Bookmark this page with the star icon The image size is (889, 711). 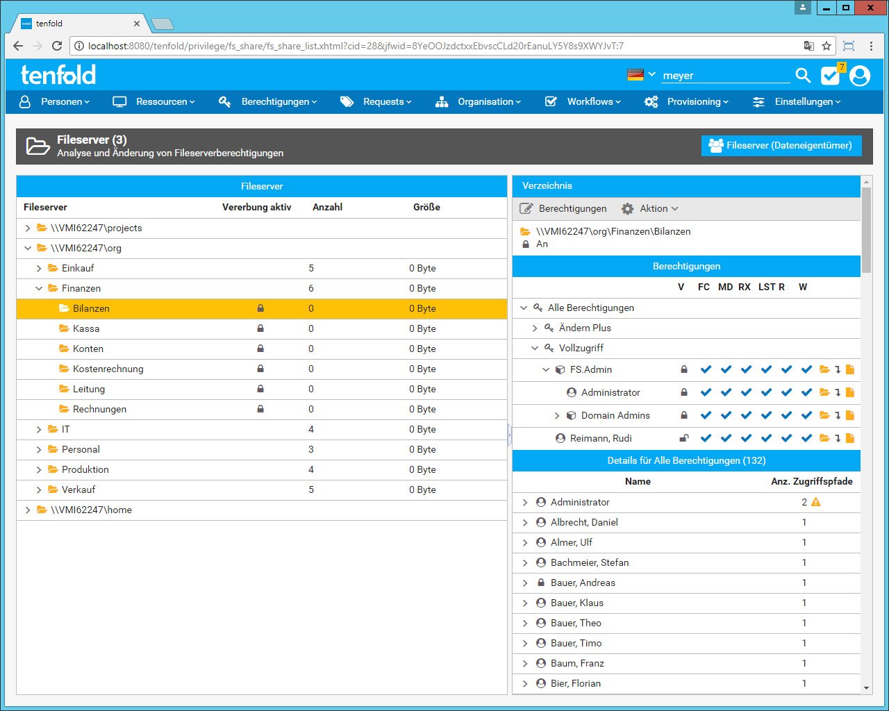click(826, 46)
